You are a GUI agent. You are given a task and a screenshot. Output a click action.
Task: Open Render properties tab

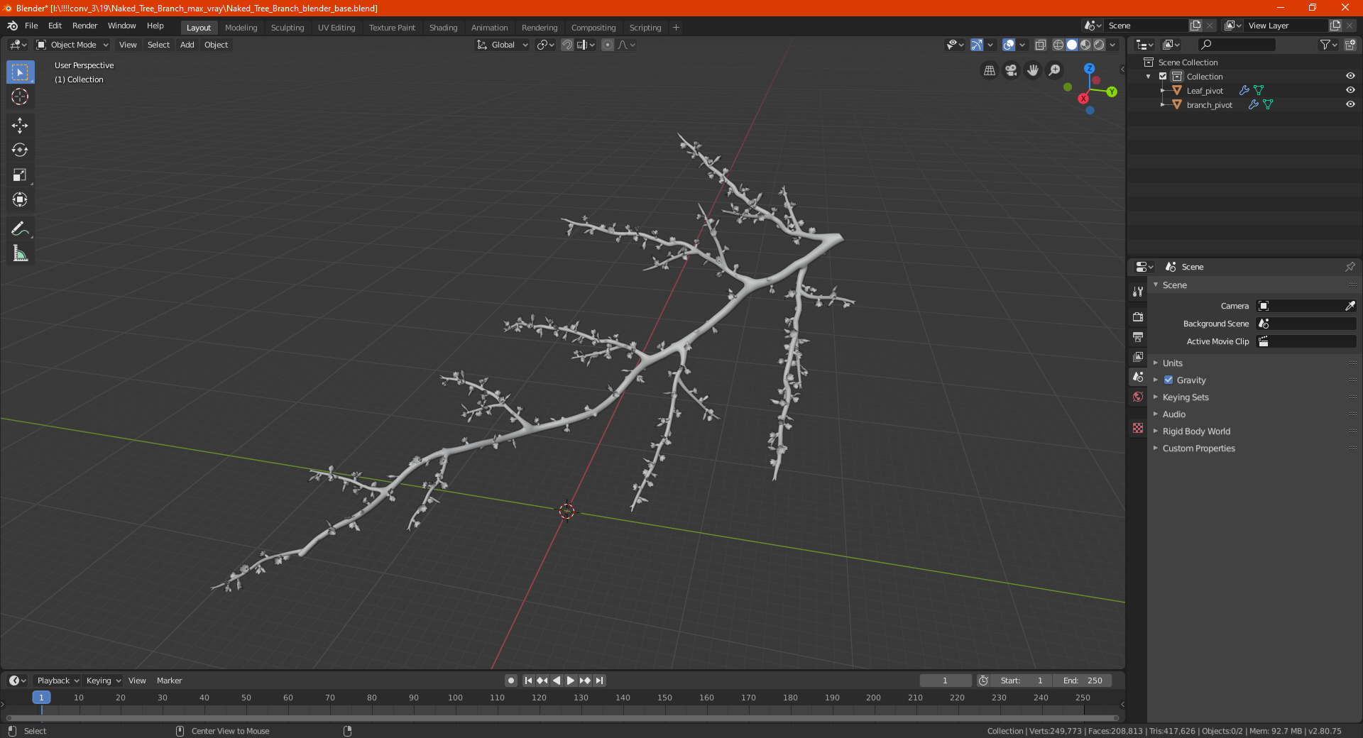point(1138,316)
